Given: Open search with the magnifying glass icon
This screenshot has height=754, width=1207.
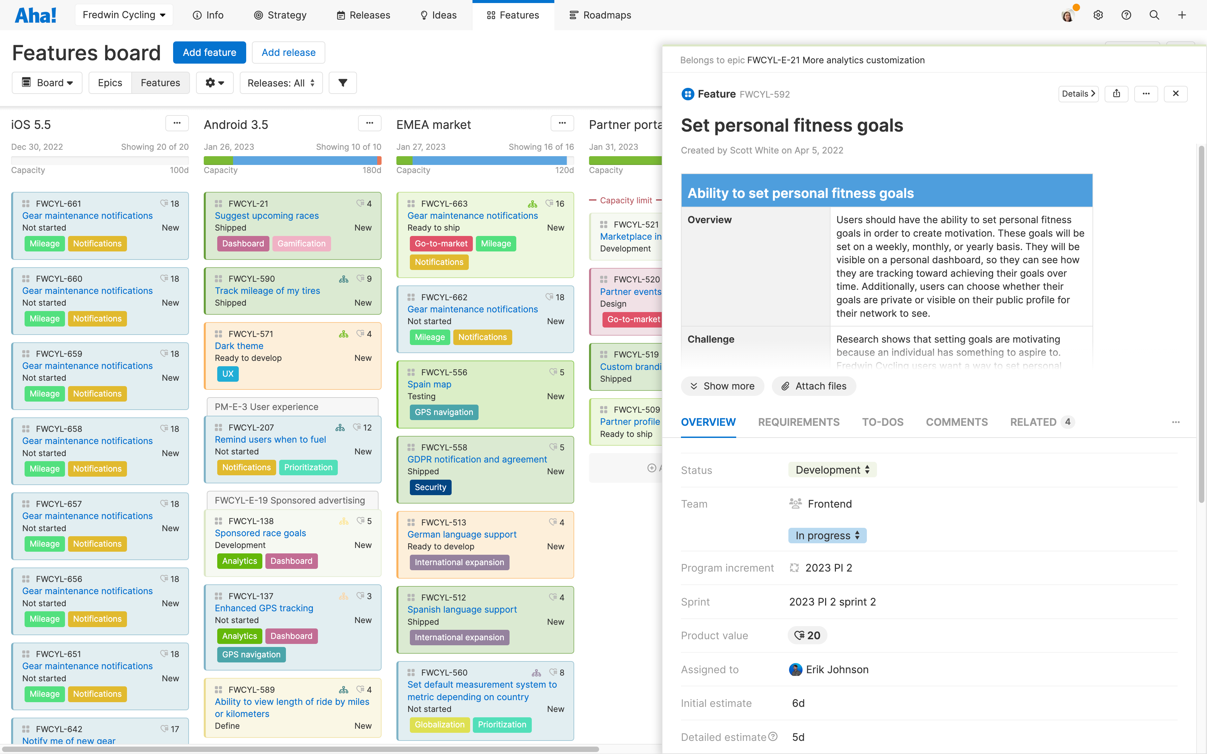Looking at the screenshot, I should [1154, 15].
